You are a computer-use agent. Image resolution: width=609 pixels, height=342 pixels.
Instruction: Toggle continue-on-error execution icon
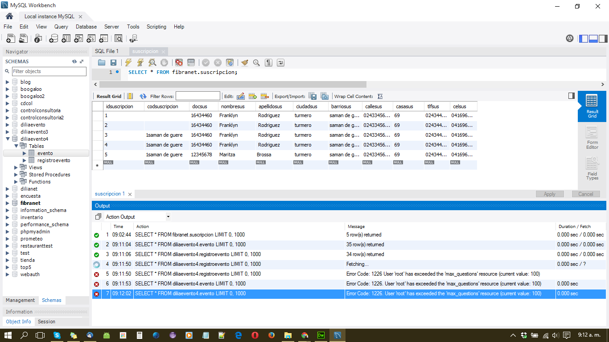click(179, 63)
